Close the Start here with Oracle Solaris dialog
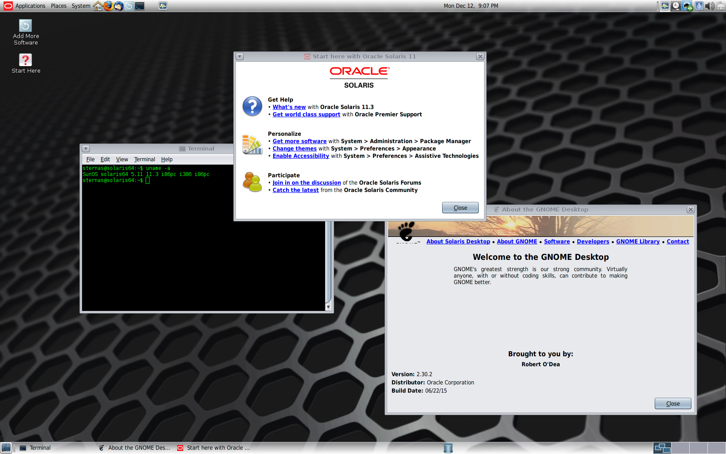This screenshot has height=454, width=726. pos(460,208)
